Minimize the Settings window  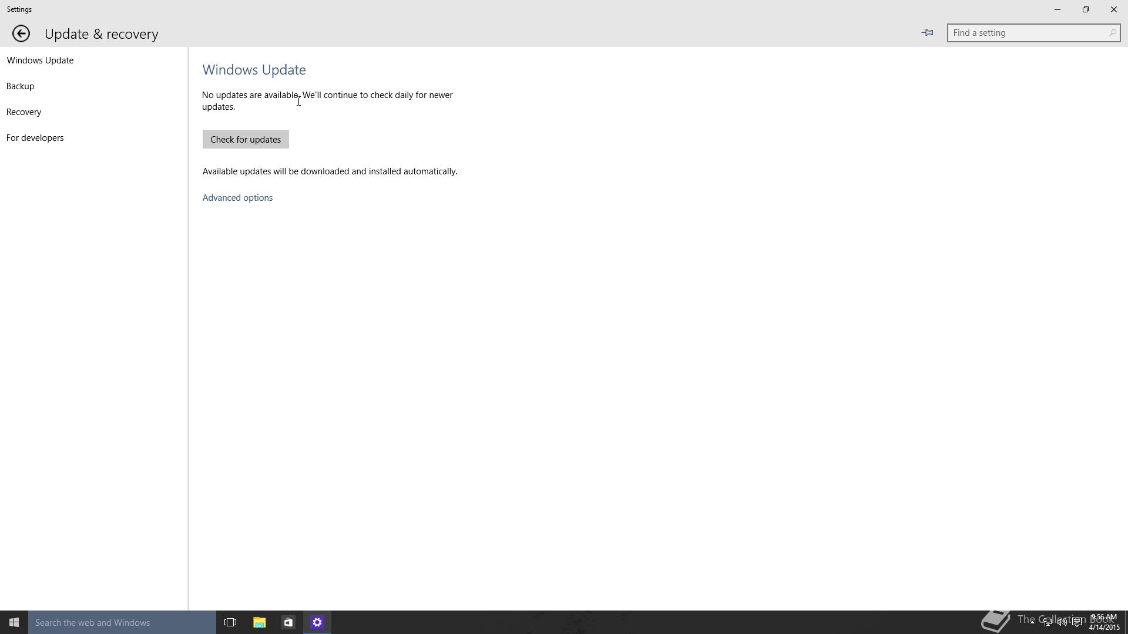coord(1057,9)
